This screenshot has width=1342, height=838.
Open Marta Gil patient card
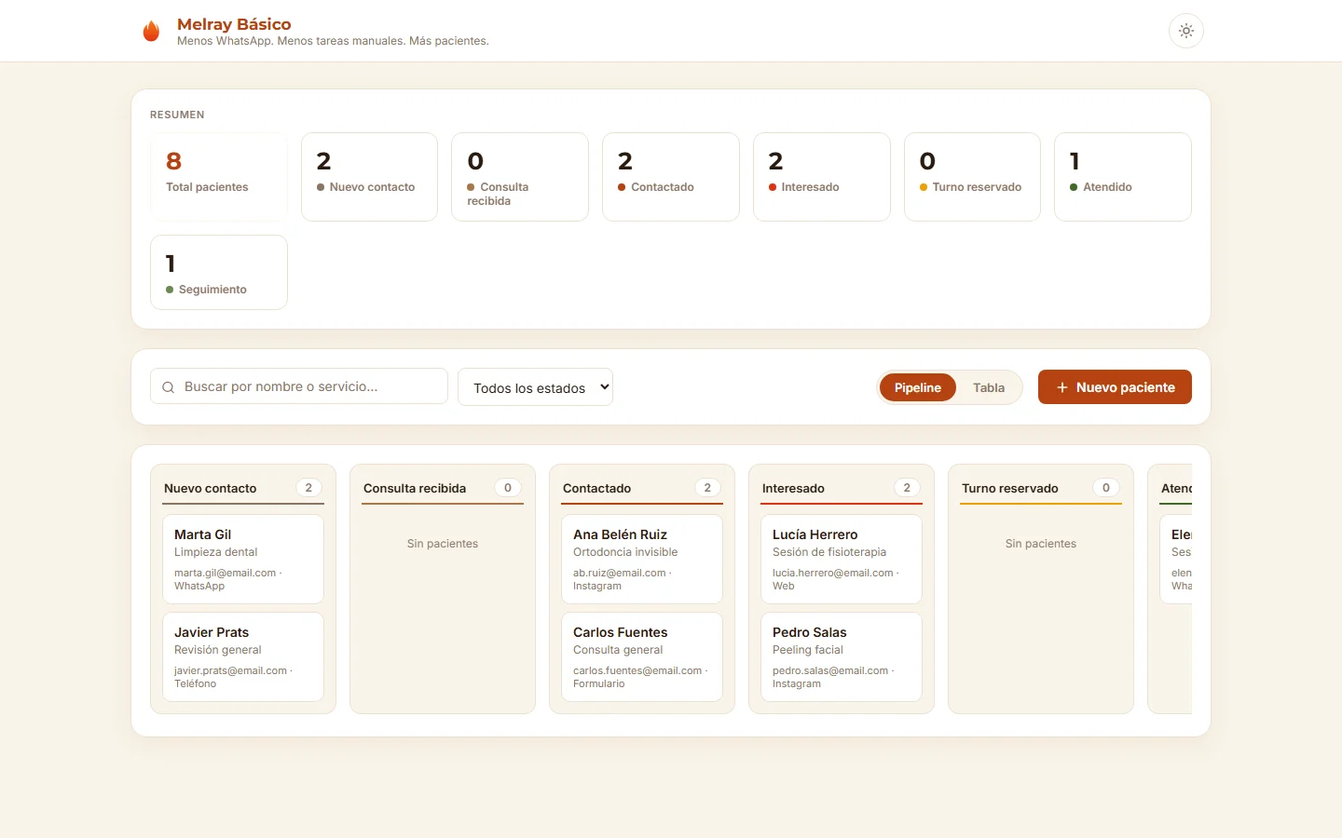[x=243, y=559]
